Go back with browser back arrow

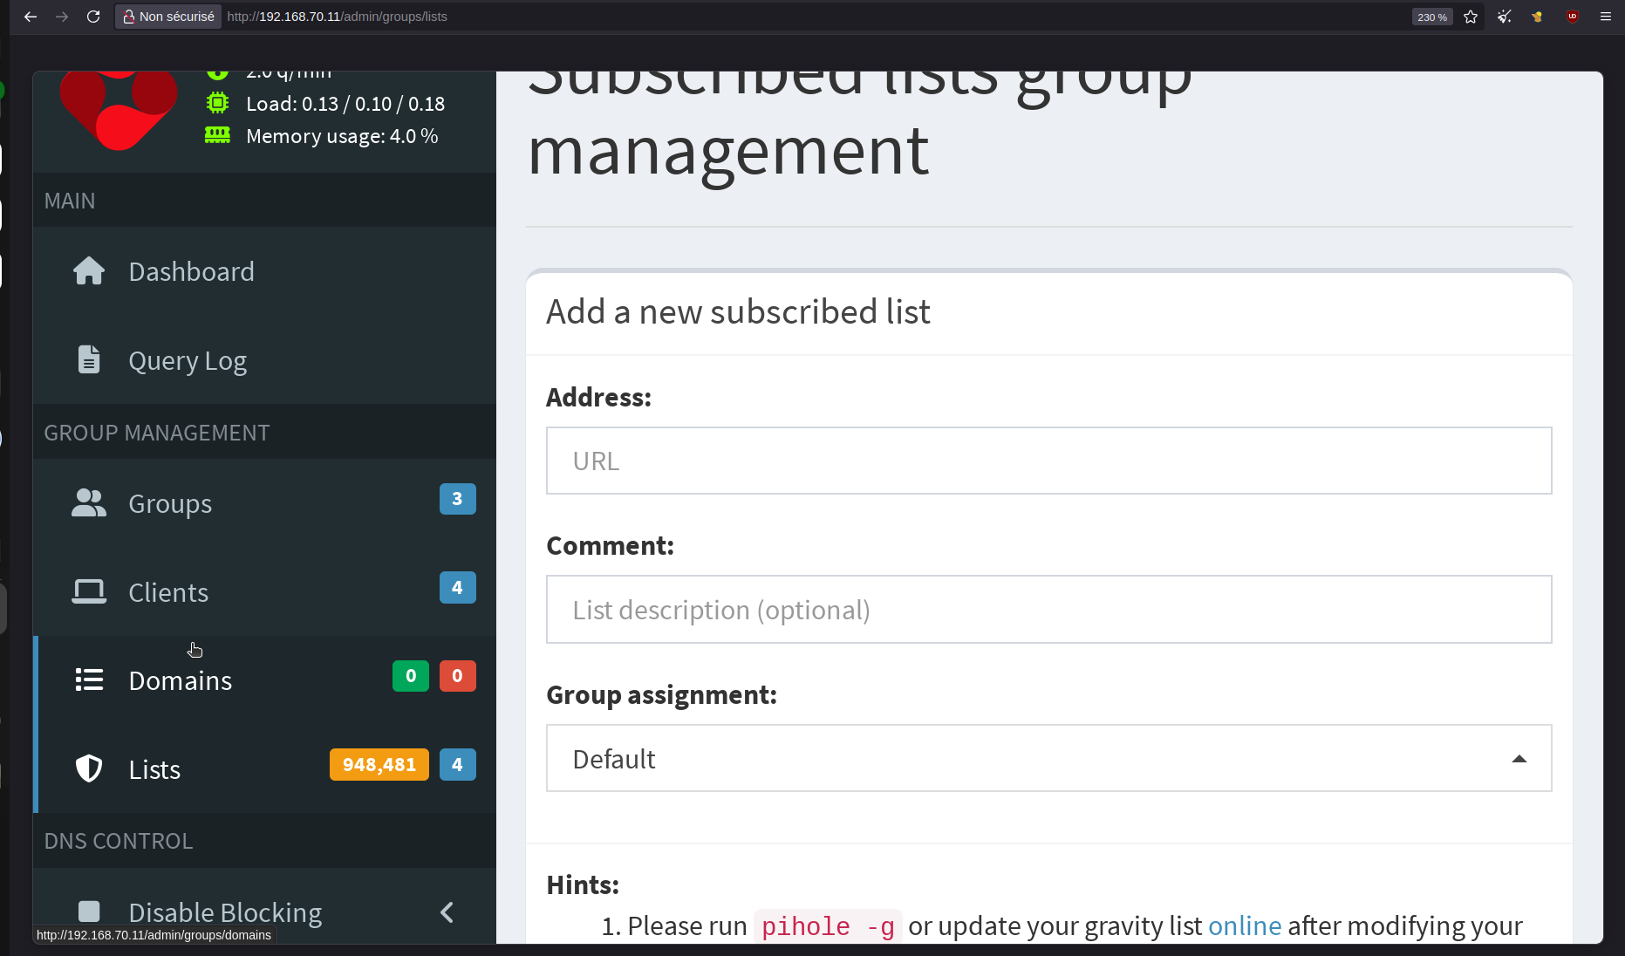tap(31, 17)
